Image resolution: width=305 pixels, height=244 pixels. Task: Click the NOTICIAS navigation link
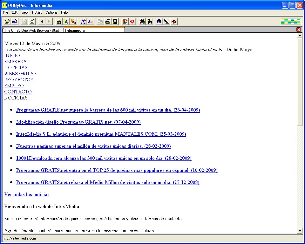[16, 68]
